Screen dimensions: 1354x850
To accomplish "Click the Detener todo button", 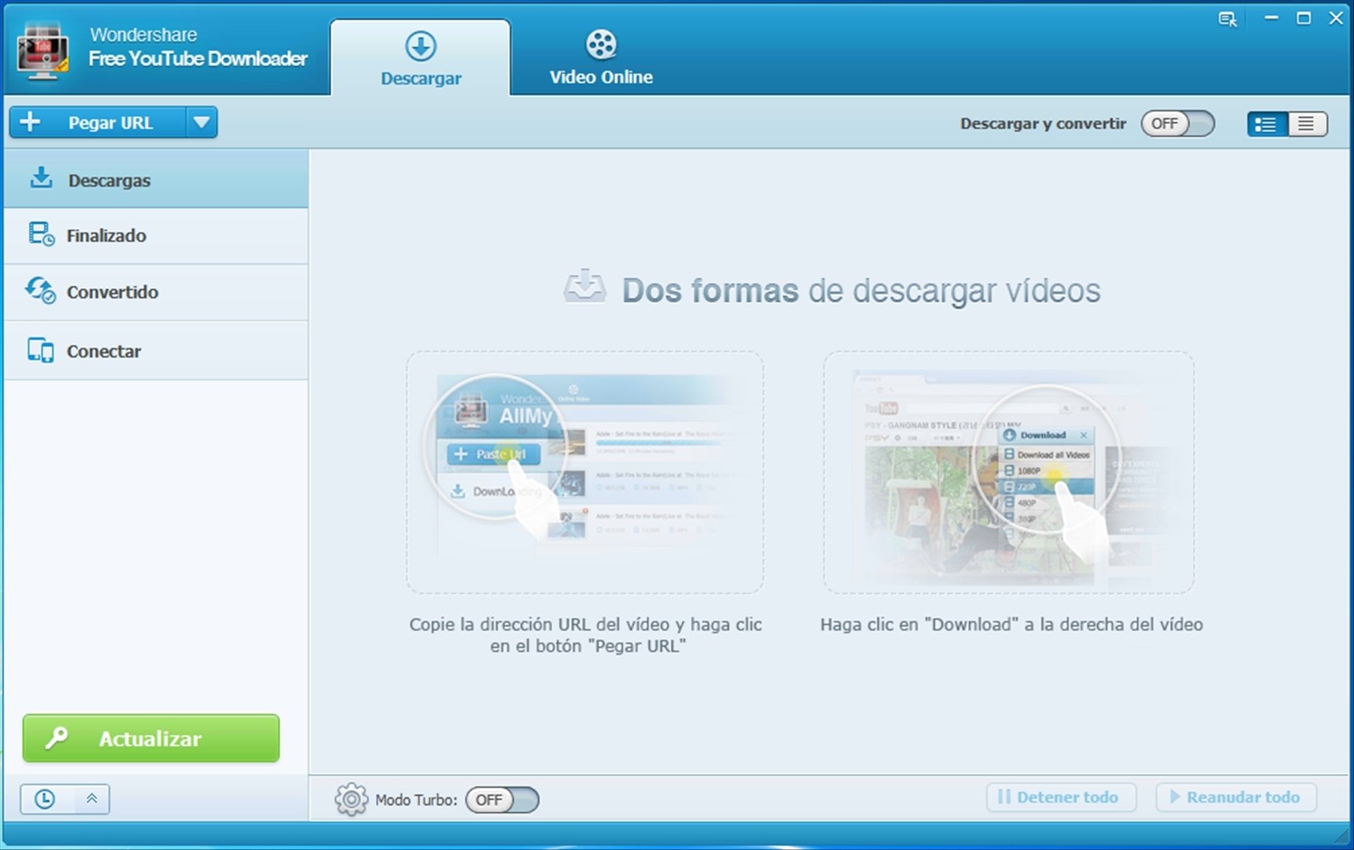I will coord(1061,797).
